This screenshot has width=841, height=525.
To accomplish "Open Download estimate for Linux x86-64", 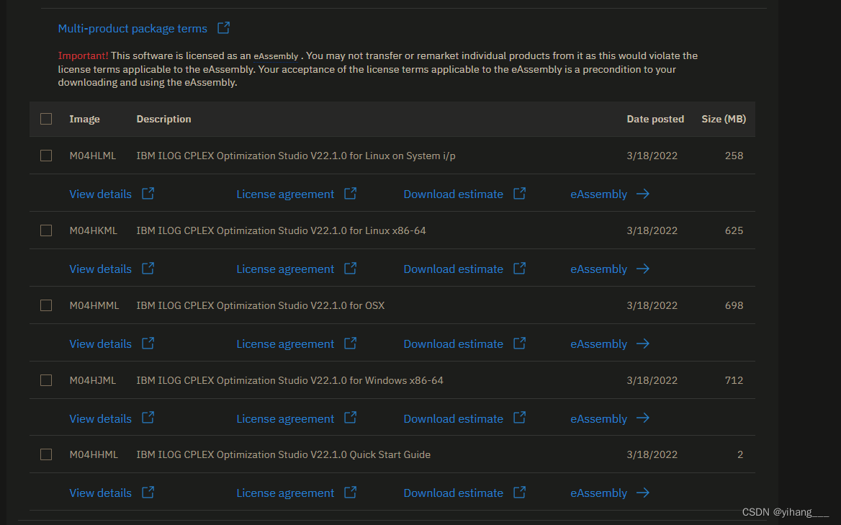I will coord(453,269).
